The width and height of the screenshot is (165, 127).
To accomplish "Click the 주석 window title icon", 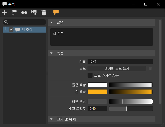I will [x=4, y=4].
